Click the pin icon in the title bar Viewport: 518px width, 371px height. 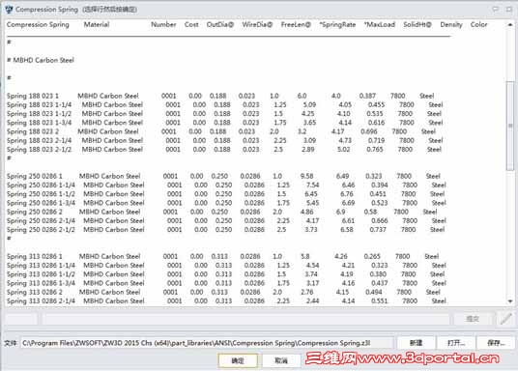click(x=495, y=10)
